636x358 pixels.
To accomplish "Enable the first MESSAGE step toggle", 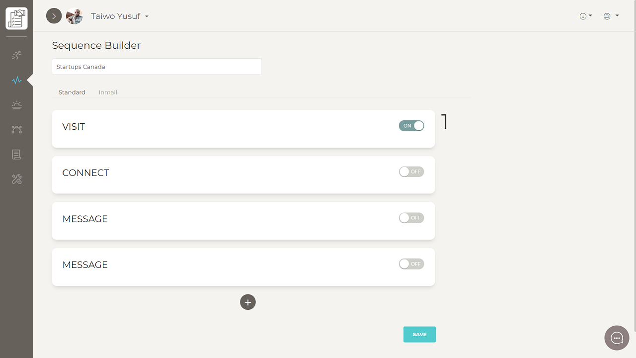I will click(411, 218).
